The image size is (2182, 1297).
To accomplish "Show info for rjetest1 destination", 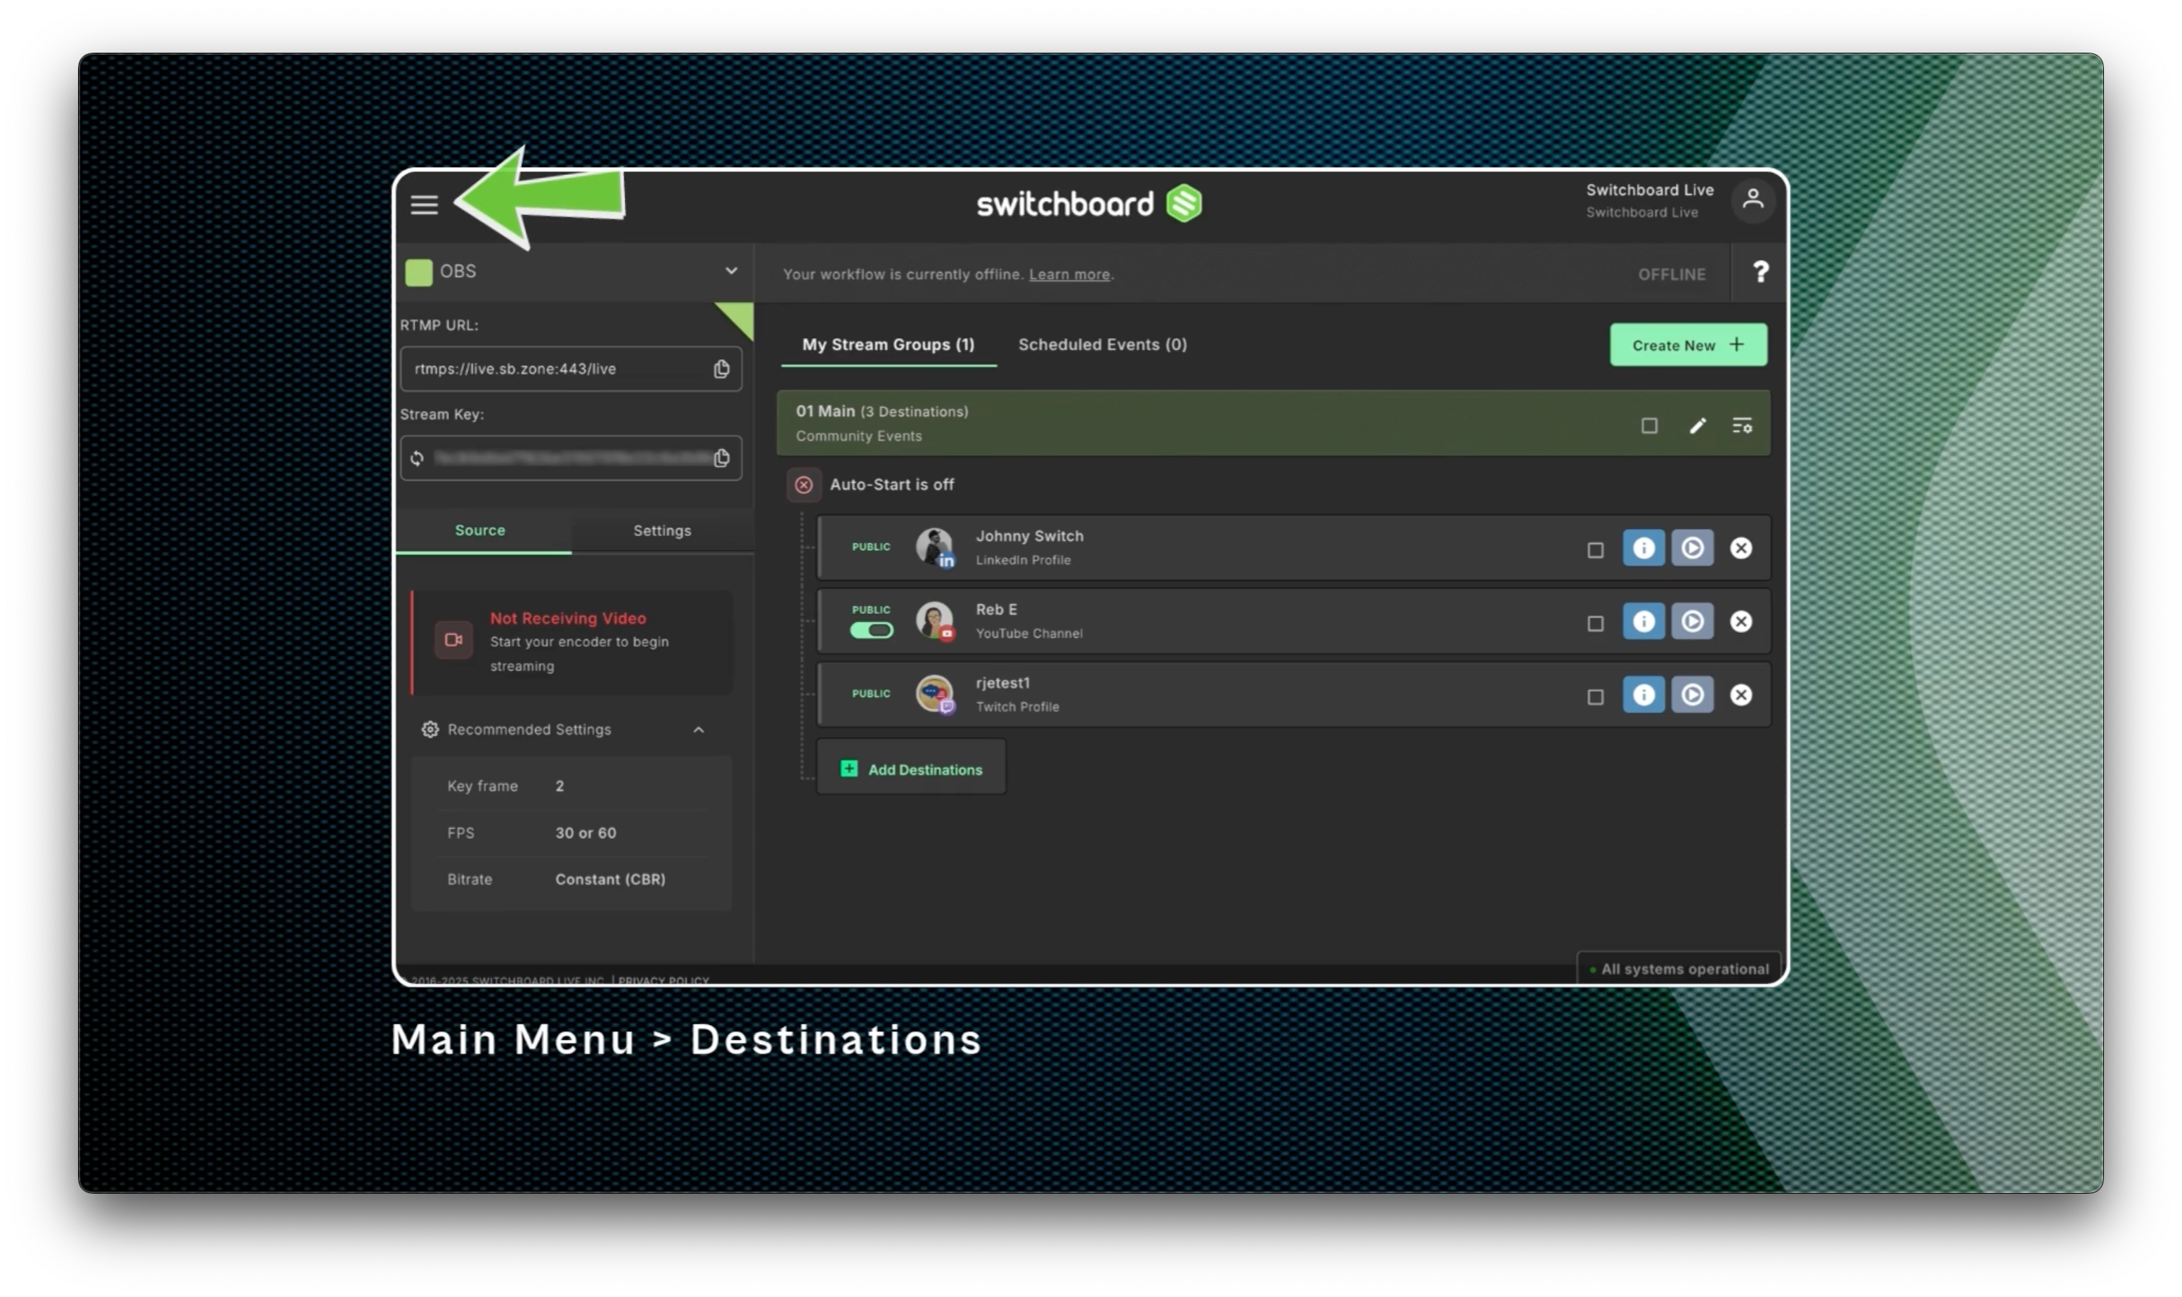I will tap(1643, 695).
